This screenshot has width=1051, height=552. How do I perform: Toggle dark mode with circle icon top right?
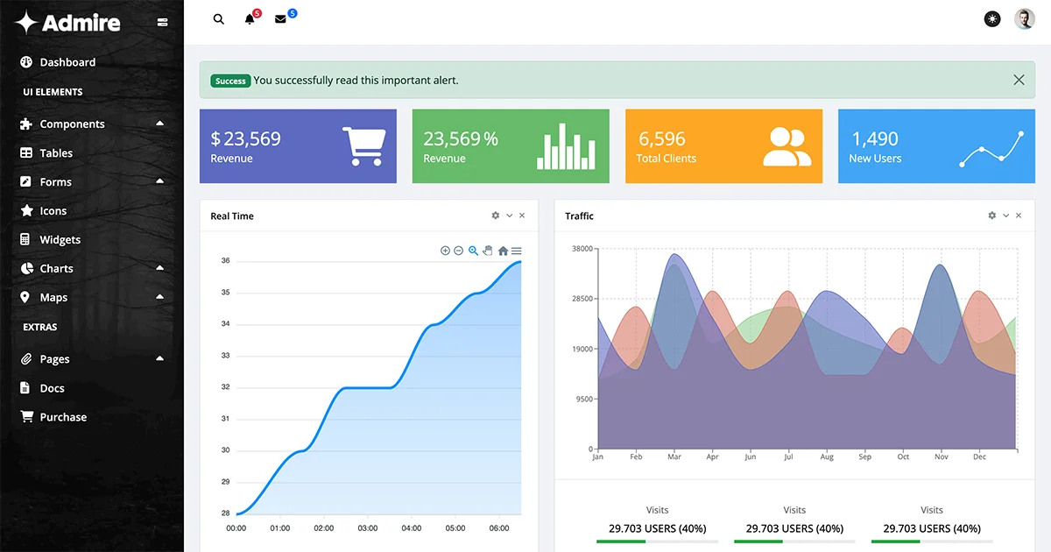(x=991, y=18)
